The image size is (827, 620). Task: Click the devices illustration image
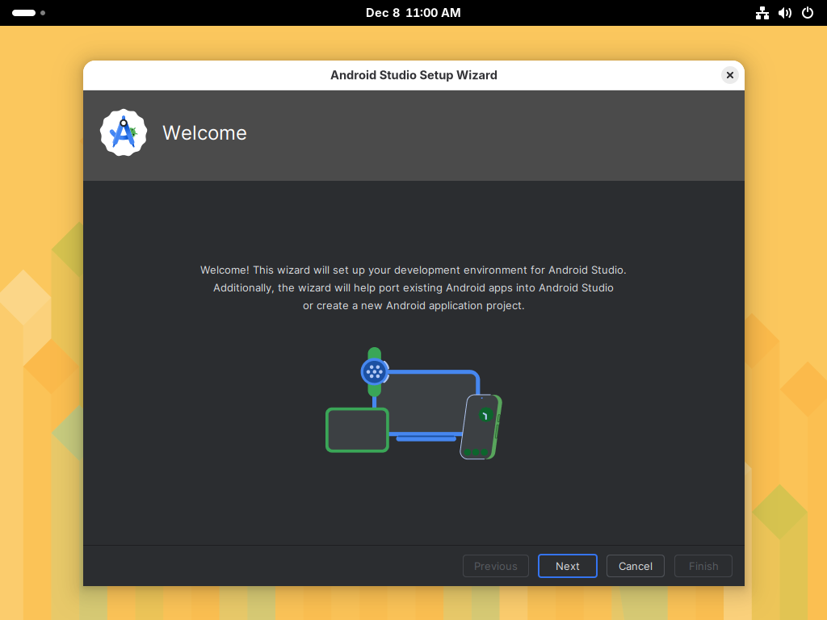pyautogui.click(x=413, y=404)
